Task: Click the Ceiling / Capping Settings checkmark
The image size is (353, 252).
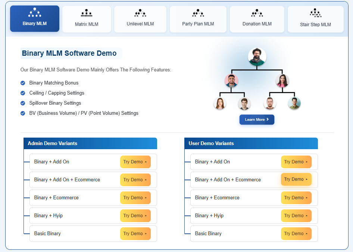Action: [23, 93]
